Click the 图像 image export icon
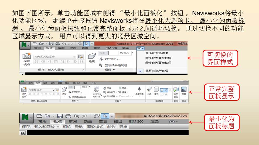 point(184,89)
